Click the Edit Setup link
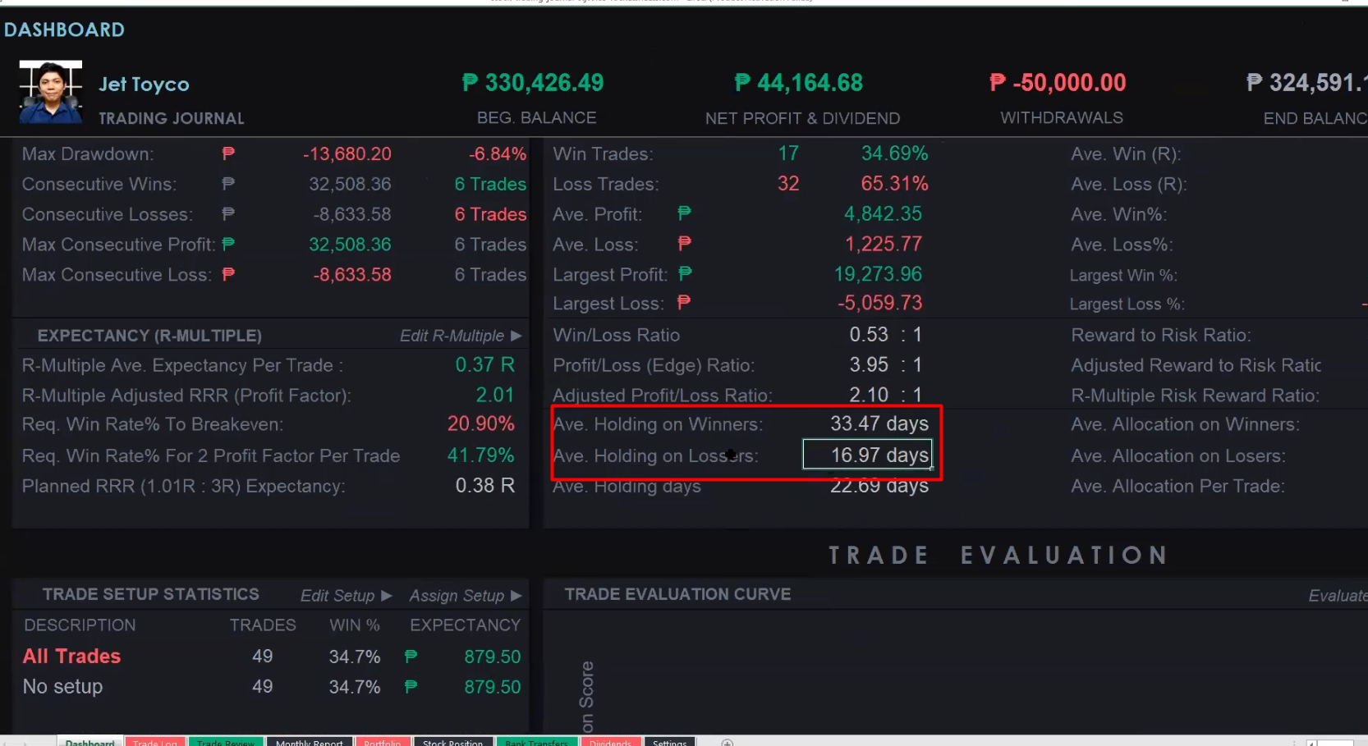The image size is (1368, 746). click(337, 596)
